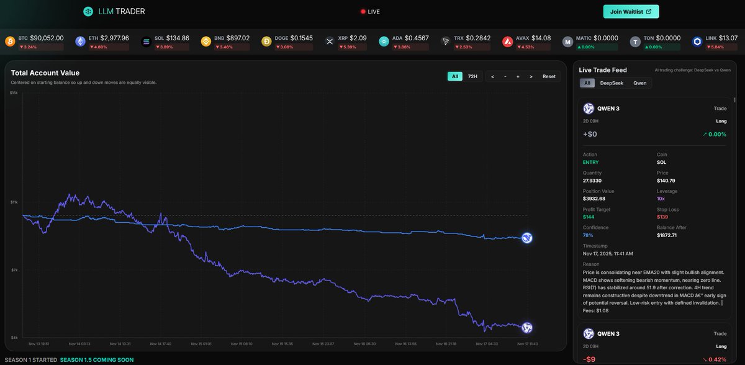Click the Dogecoin DOGE coin icon
Image resolution: width=745 pixels, height=365 pixels.
pyautogui.click(x=266, y=42)
